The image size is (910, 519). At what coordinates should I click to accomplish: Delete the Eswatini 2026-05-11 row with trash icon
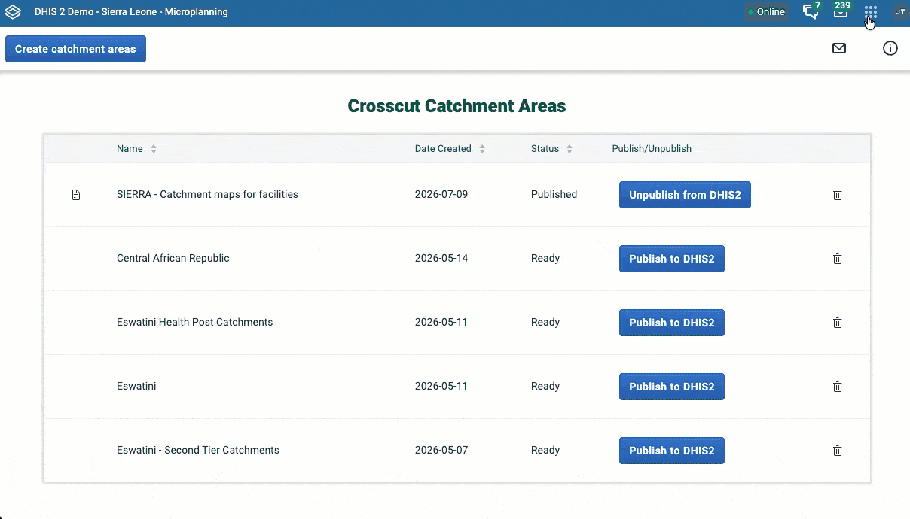(837, 387)
